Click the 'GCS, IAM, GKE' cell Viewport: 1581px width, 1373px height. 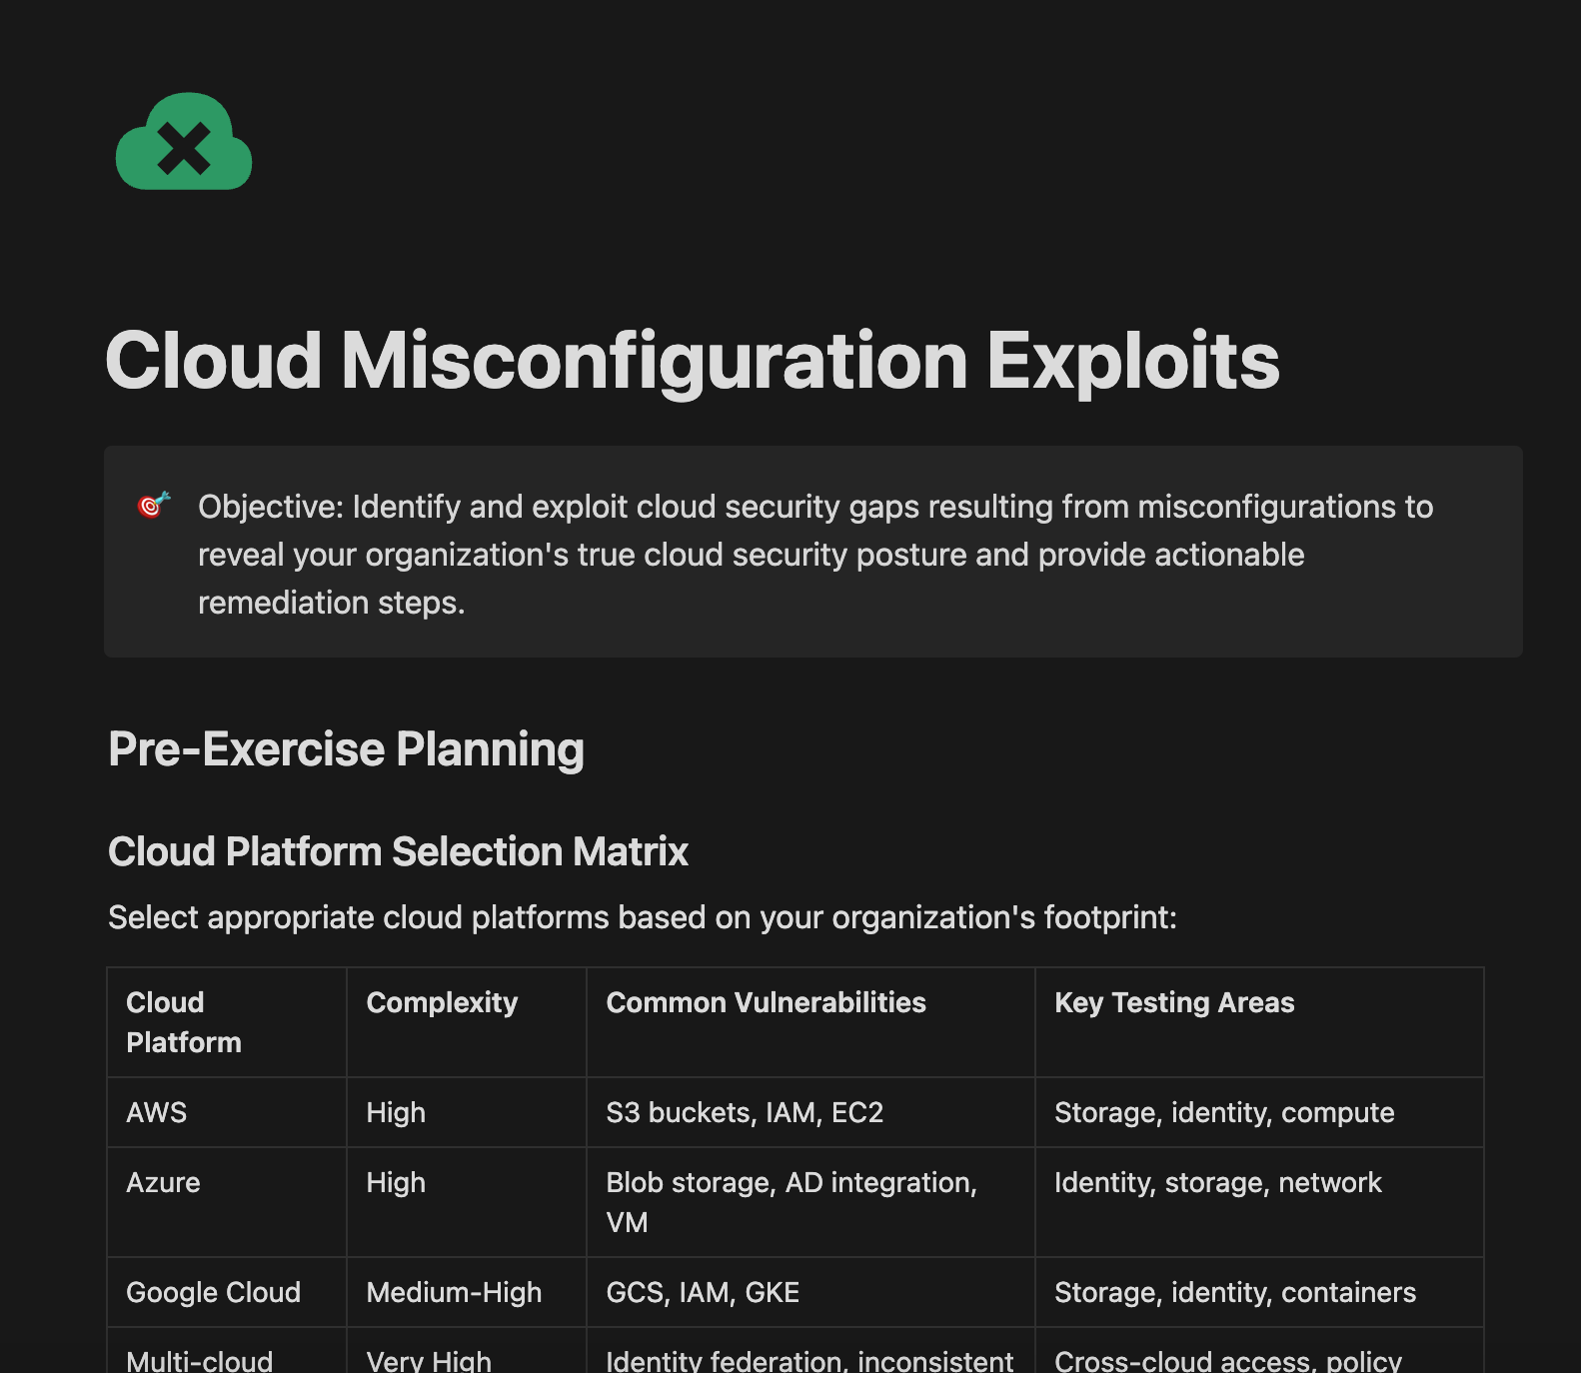(810, 1292)
